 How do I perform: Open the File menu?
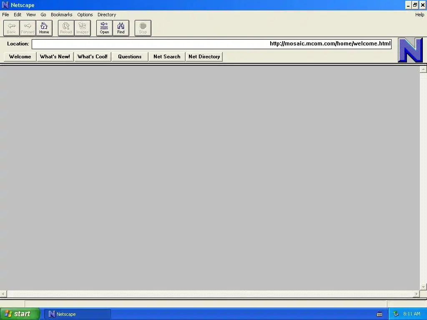[5, 15]
